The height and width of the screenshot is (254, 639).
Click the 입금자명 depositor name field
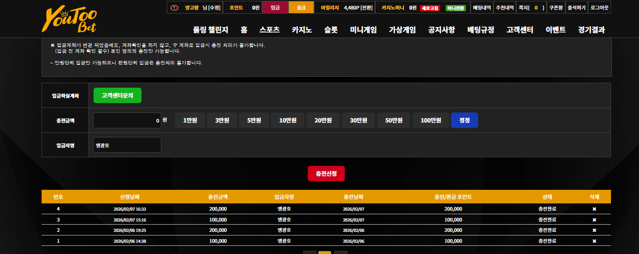[x=127, y=145]
